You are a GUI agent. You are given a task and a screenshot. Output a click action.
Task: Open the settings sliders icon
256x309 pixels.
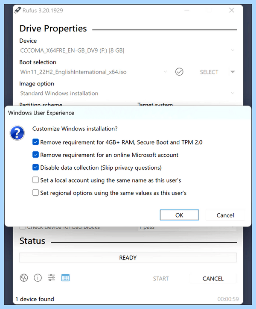pyautogui.click(x=52, y=278)
